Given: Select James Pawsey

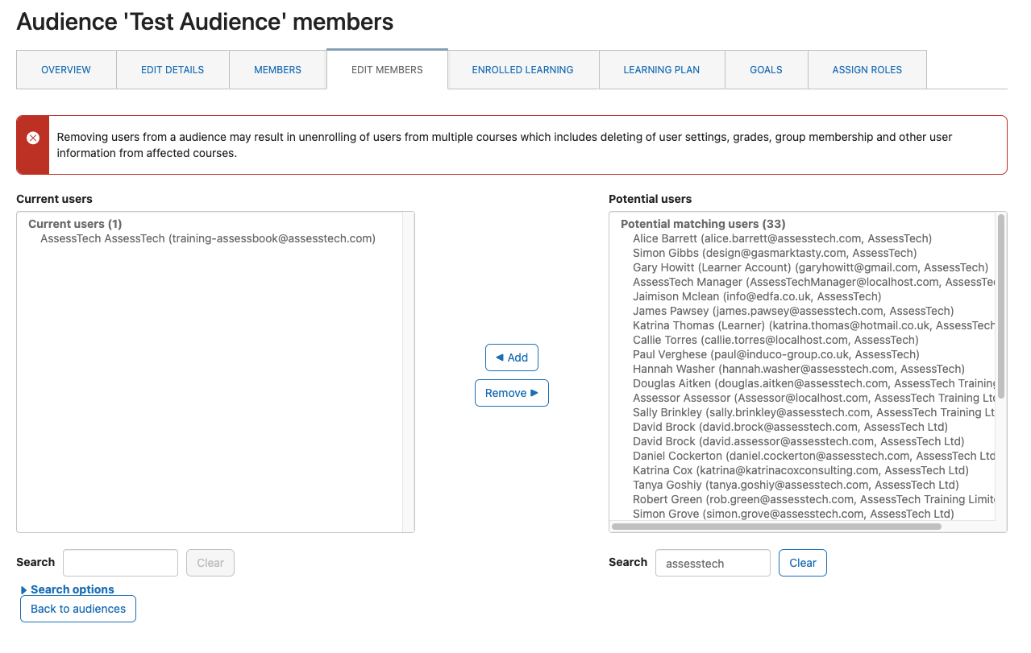Looking at the screenshot, I should [x=793, y=311].
